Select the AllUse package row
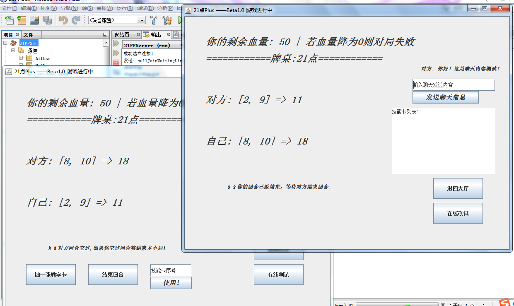 pos(43,58)
